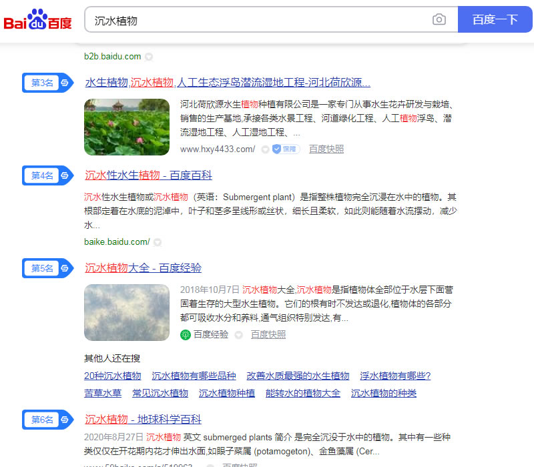Expand dropdown arrow beside b2b.baidu.com
This screenshot has width=534, height=467.
[x=149, y=57]
